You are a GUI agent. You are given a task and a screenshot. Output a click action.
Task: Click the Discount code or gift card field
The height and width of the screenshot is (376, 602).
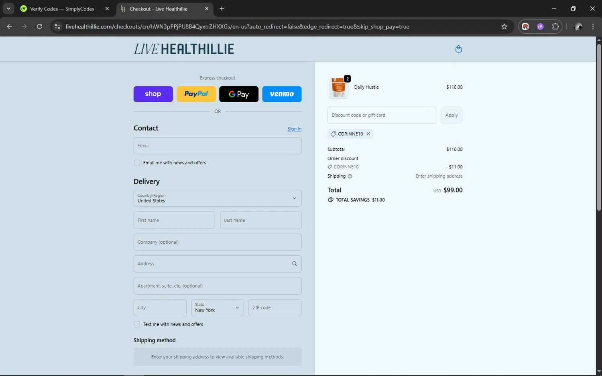point(382,115)
